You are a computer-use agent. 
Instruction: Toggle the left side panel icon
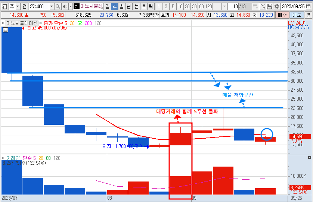(4, 7)
